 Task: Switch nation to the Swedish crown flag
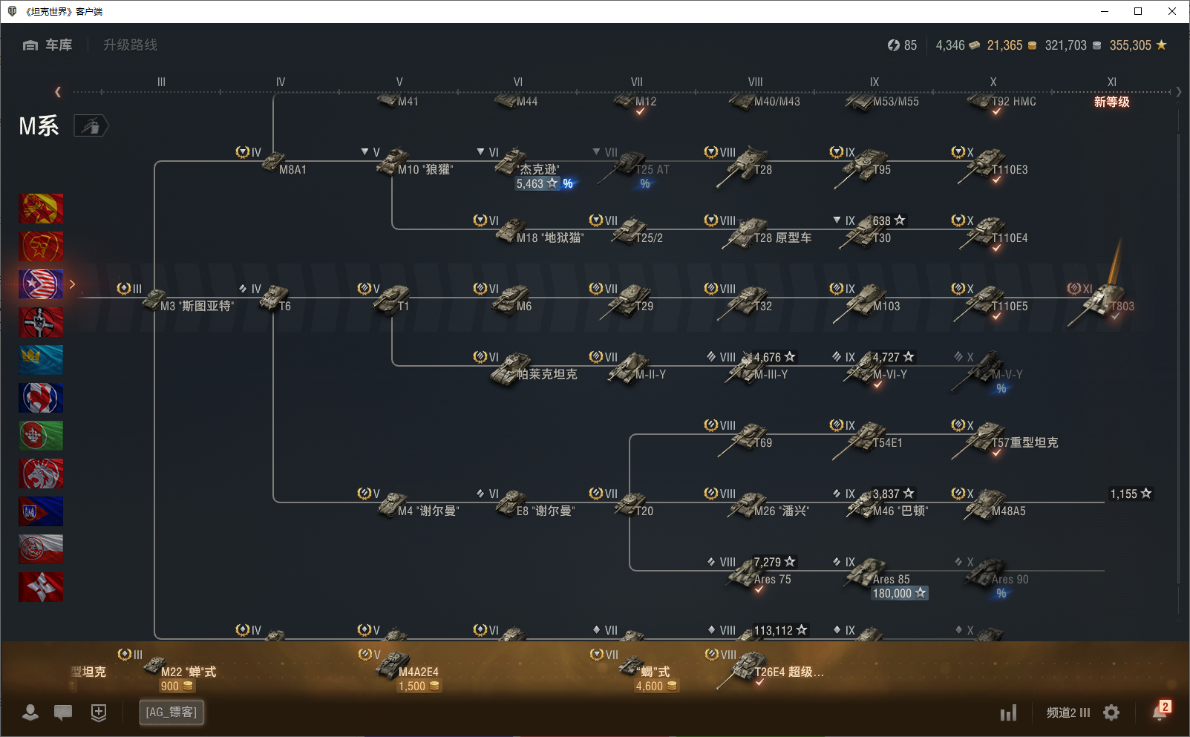point(41,360)
